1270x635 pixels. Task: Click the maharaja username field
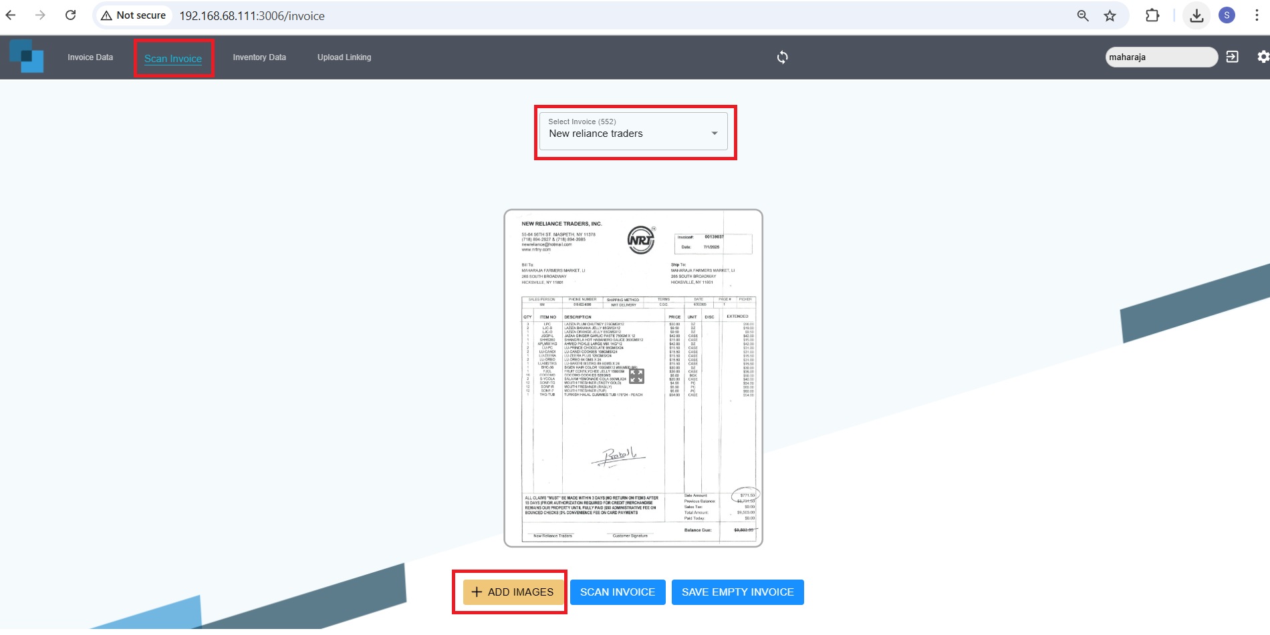pos(1162,57)
